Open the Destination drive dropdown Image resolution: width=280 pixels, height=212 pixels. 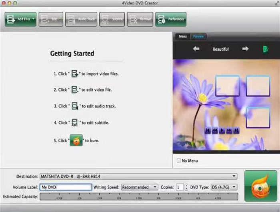pyautogui.click(x=138, y=176)
